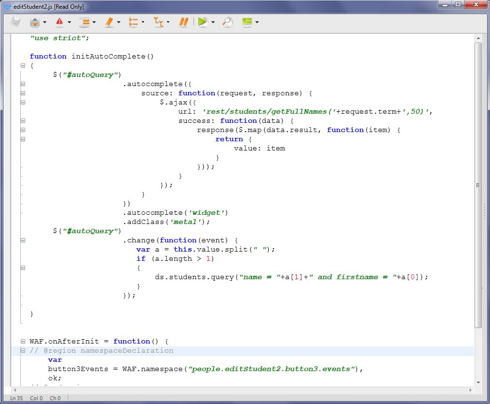490x404 pixels.
Task: Click the horizontal scrollbar right arrow
Action: 470,389
